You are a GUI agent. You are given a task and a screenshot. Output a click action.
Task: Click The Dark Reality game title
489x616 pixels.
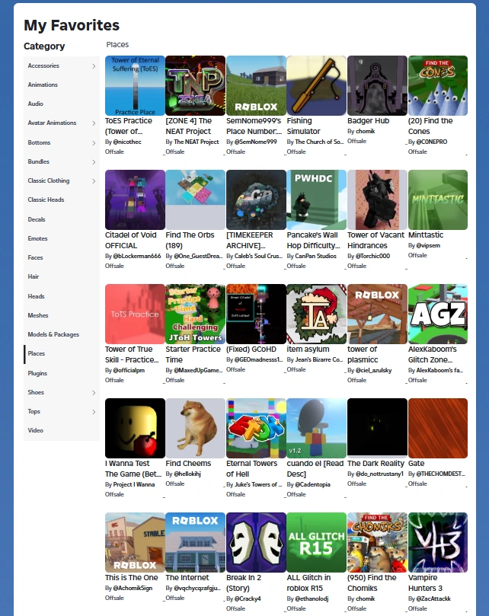376,463
